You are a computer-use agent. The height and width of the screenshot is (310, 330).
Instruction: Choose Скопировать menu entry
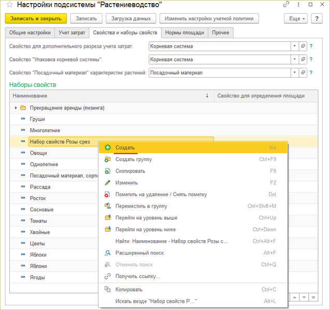pos(193,171)
